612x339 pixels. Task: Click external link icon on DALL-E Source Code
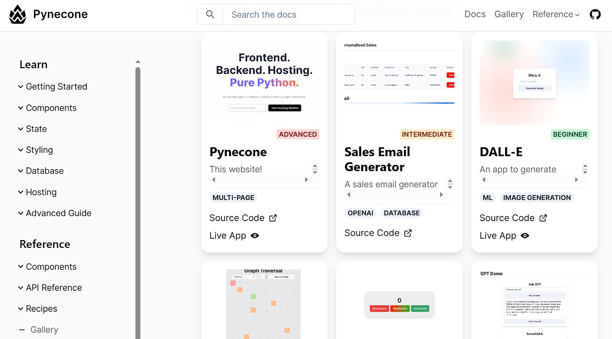coord(543,218)
